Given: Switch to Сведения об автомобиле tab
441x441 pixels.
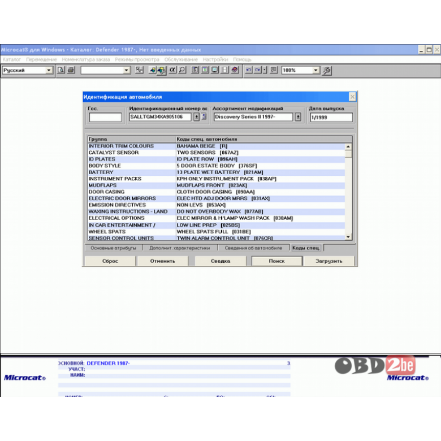Looking at the screenshot, I should 253,248.
